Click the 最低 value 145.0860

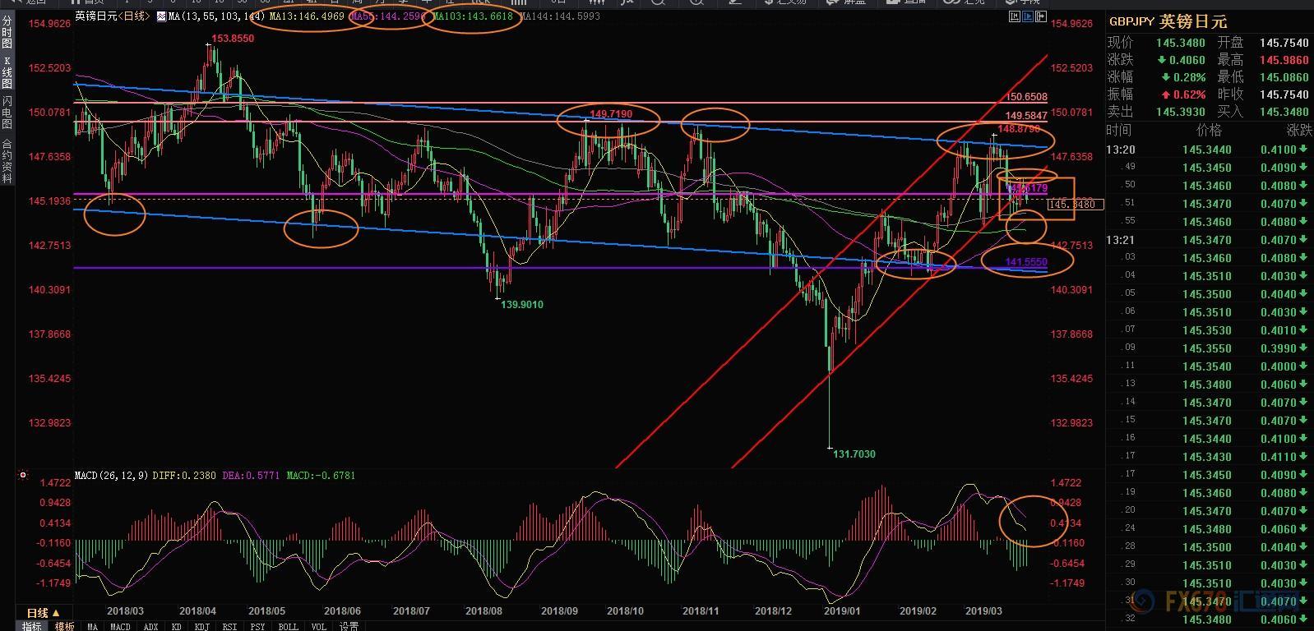pos(1284,77)
